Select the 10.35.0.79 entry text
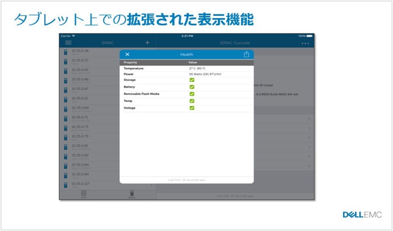393x231 pixels. click(80, 136)
